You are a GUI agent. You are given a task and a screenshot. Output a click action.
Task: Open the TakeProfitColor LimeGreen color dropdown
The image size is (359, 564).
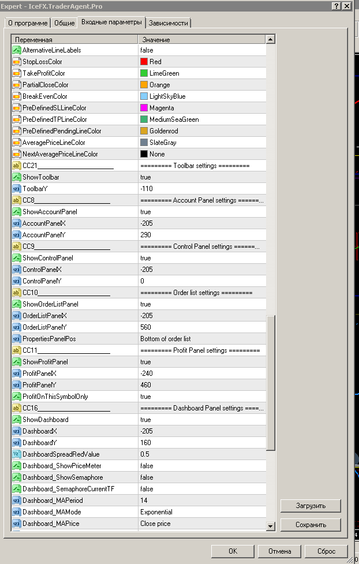click(202, 73)
